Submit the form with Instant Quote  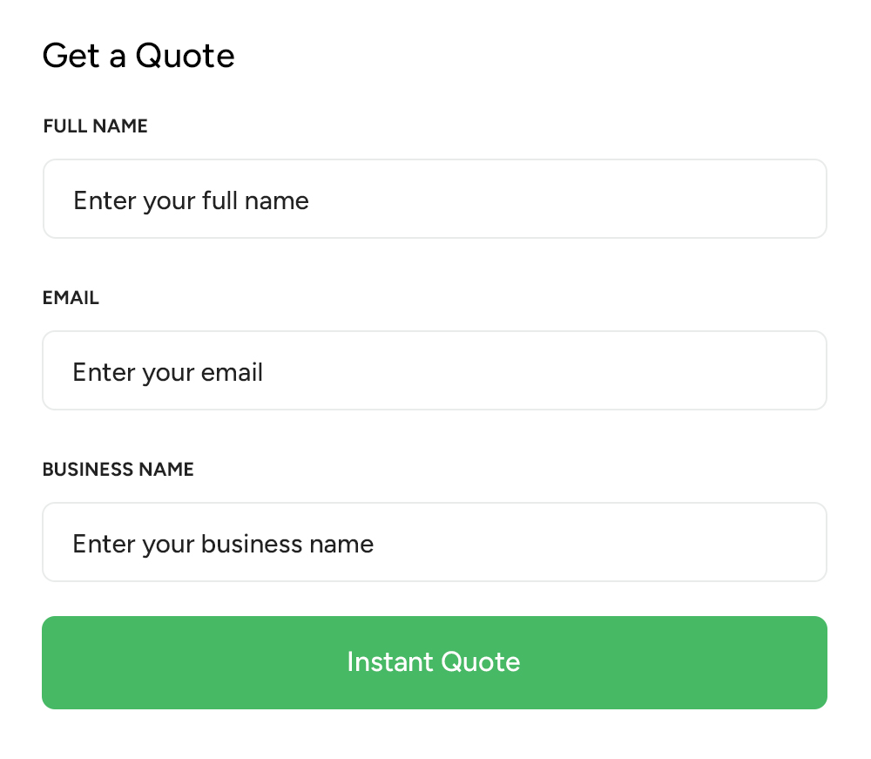(434, 662)
